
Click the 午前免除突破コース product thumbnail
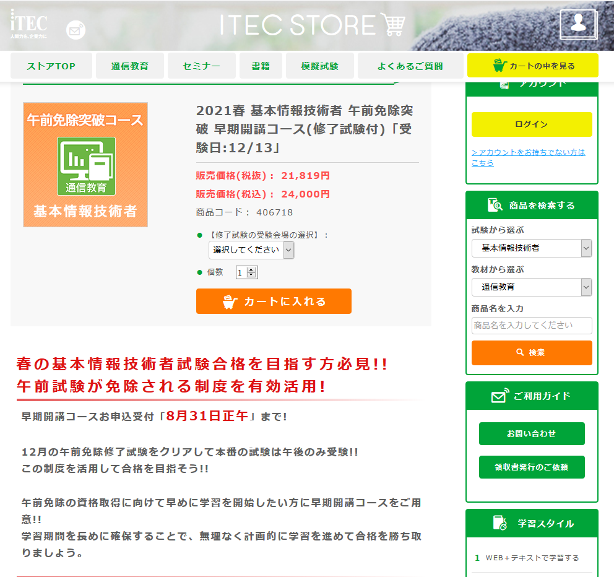[85, 165]
